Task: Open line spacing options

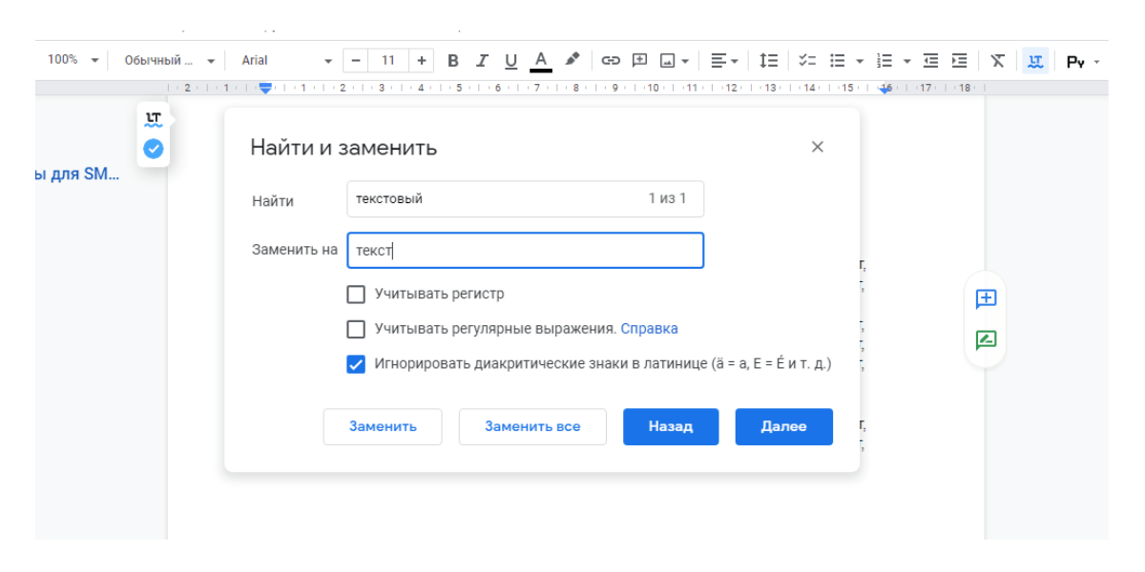Action: (768, 61)
